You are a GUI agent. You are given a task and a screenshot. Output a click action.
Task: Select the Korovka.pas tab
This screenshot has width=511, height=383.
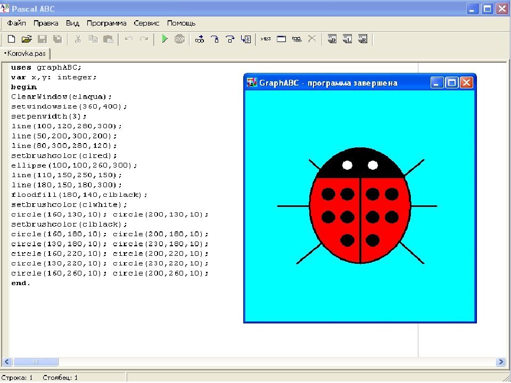tap(25, 54)
